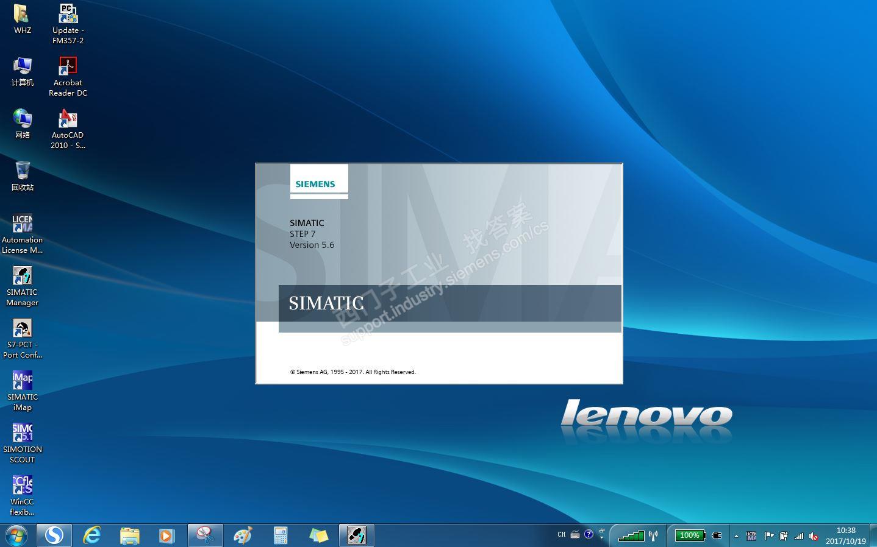Click the 'STEP 7' text on splash

click(x=302, y=234)
